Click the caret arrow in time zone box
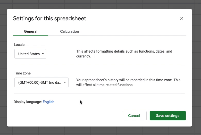Viewport: 201px width, 135px height. (65, 82)
